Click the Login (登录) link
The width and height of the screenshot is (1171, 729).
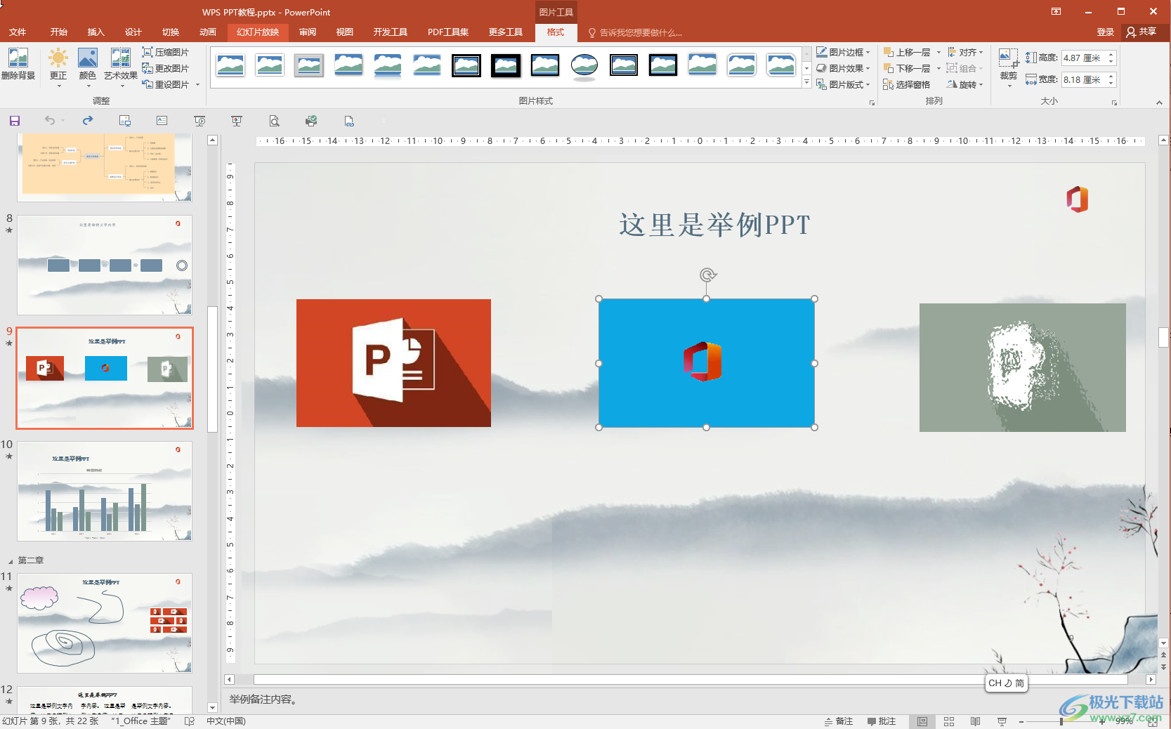point(1105,32)
